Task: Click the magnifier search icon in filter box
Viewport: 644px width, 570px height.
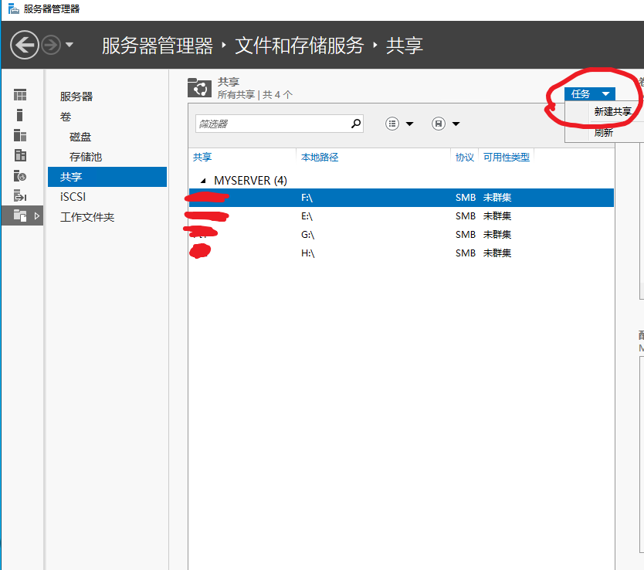Action: click(356, 123)
